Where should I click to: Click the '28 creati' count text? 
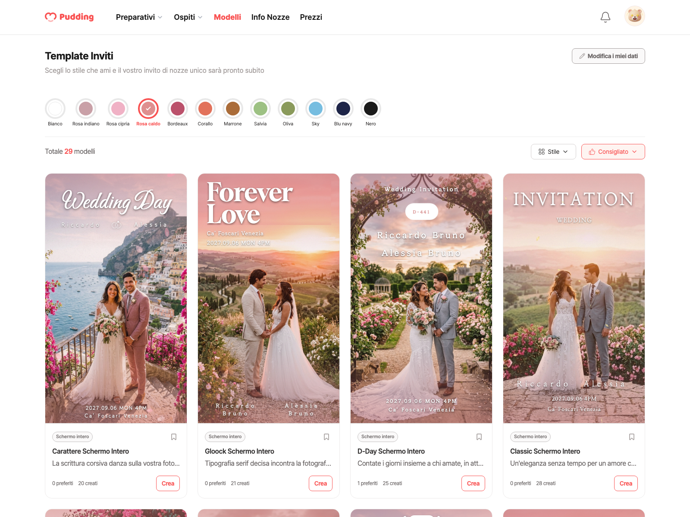(546, 483)
